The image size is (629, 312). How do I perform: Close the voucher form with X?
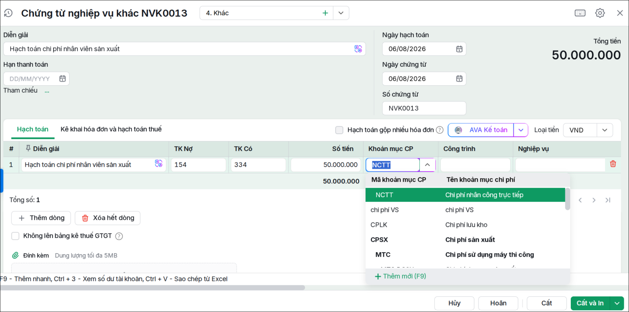[620, 13]
